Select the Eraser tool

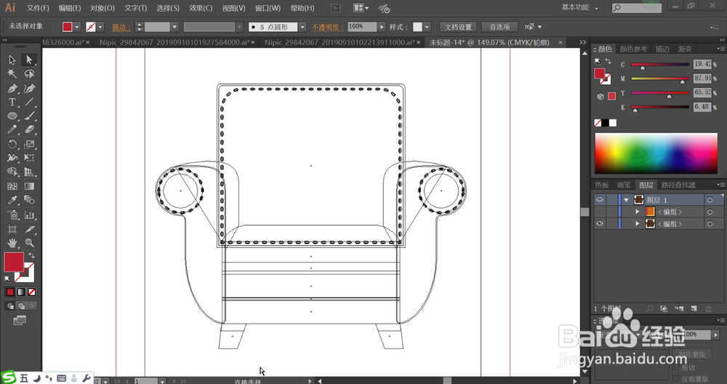pos(29,130)
